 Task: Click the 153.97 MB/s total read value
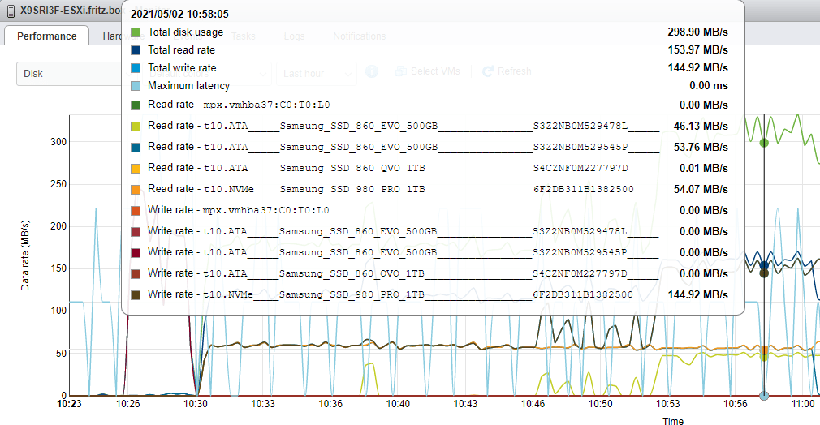[x=697, y=49]
